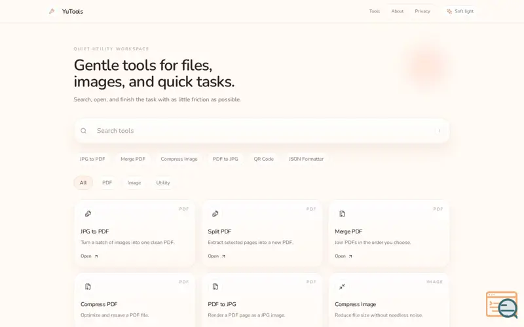Click the Compress Image quick chip
The width and height of the screenshot is (524, 327).
[x=179, y=159]
